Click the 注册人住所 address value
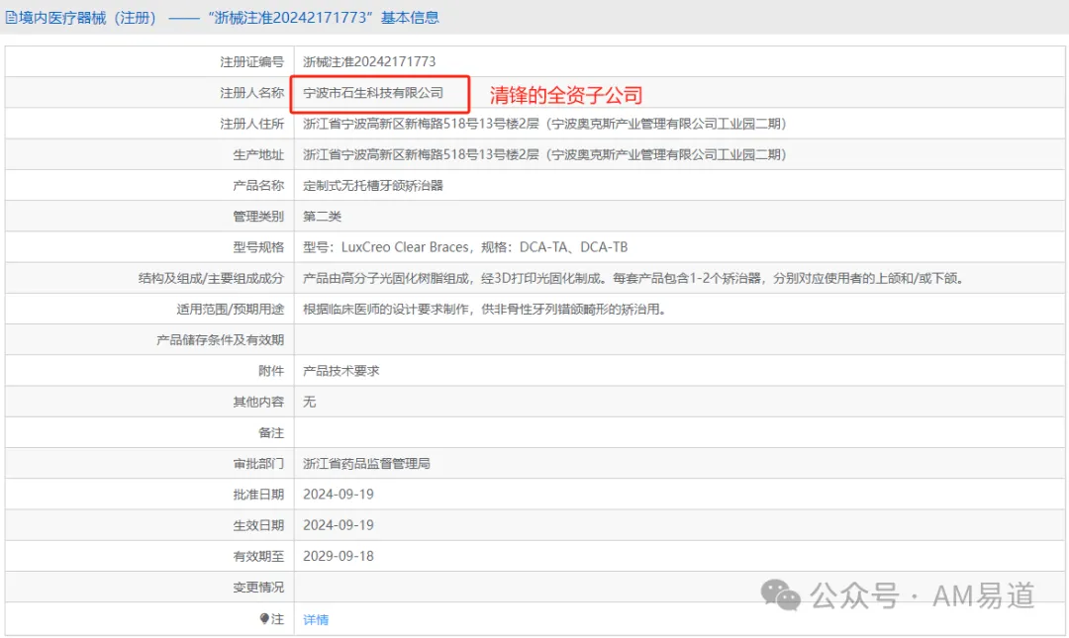The height and width of the screenshot is (638, 1069). (x=544, y=124)
